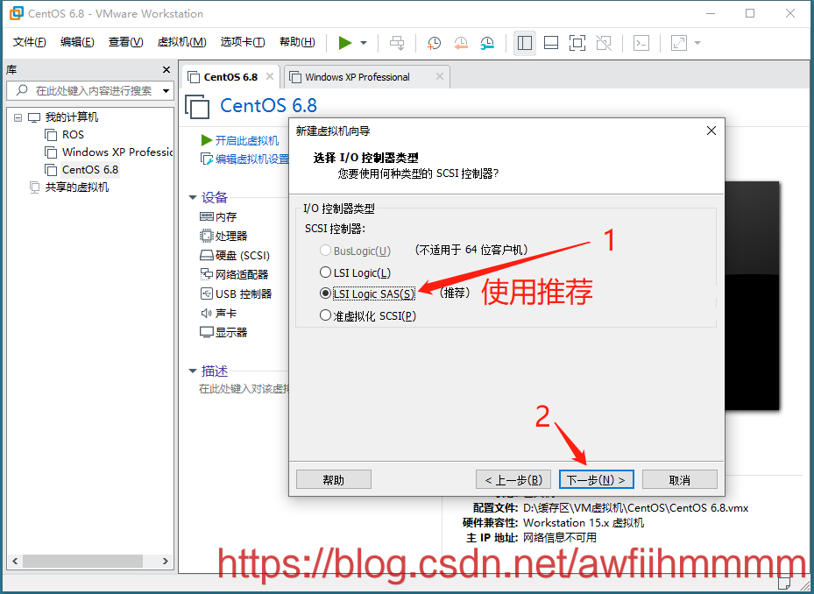The height and width of the screenshot is (594, 814).
Task: Enter full screen mode icon
Action: (577, 43)
